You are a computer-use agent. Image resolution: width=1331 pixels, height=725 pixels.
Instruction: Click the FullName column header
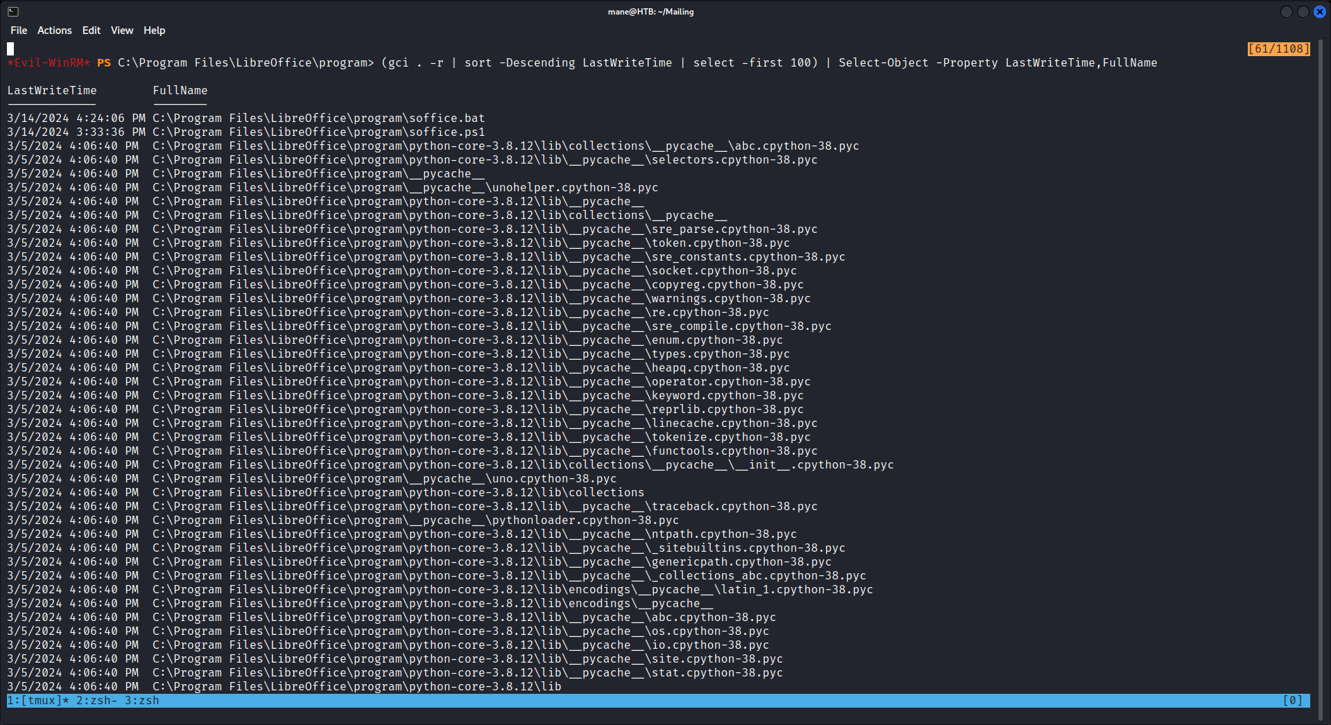[180, 91]
